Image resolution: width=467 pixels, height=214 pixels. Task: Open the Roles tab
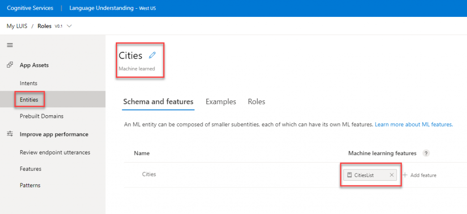point(256,102)
